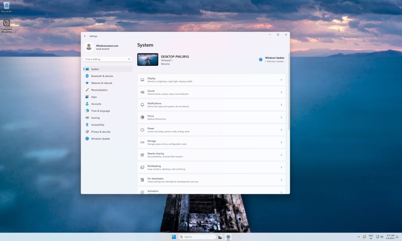Viewport: 402px width, 241px height.
Task: Click the Multitasking windows icon
Action: coord(142,167)
